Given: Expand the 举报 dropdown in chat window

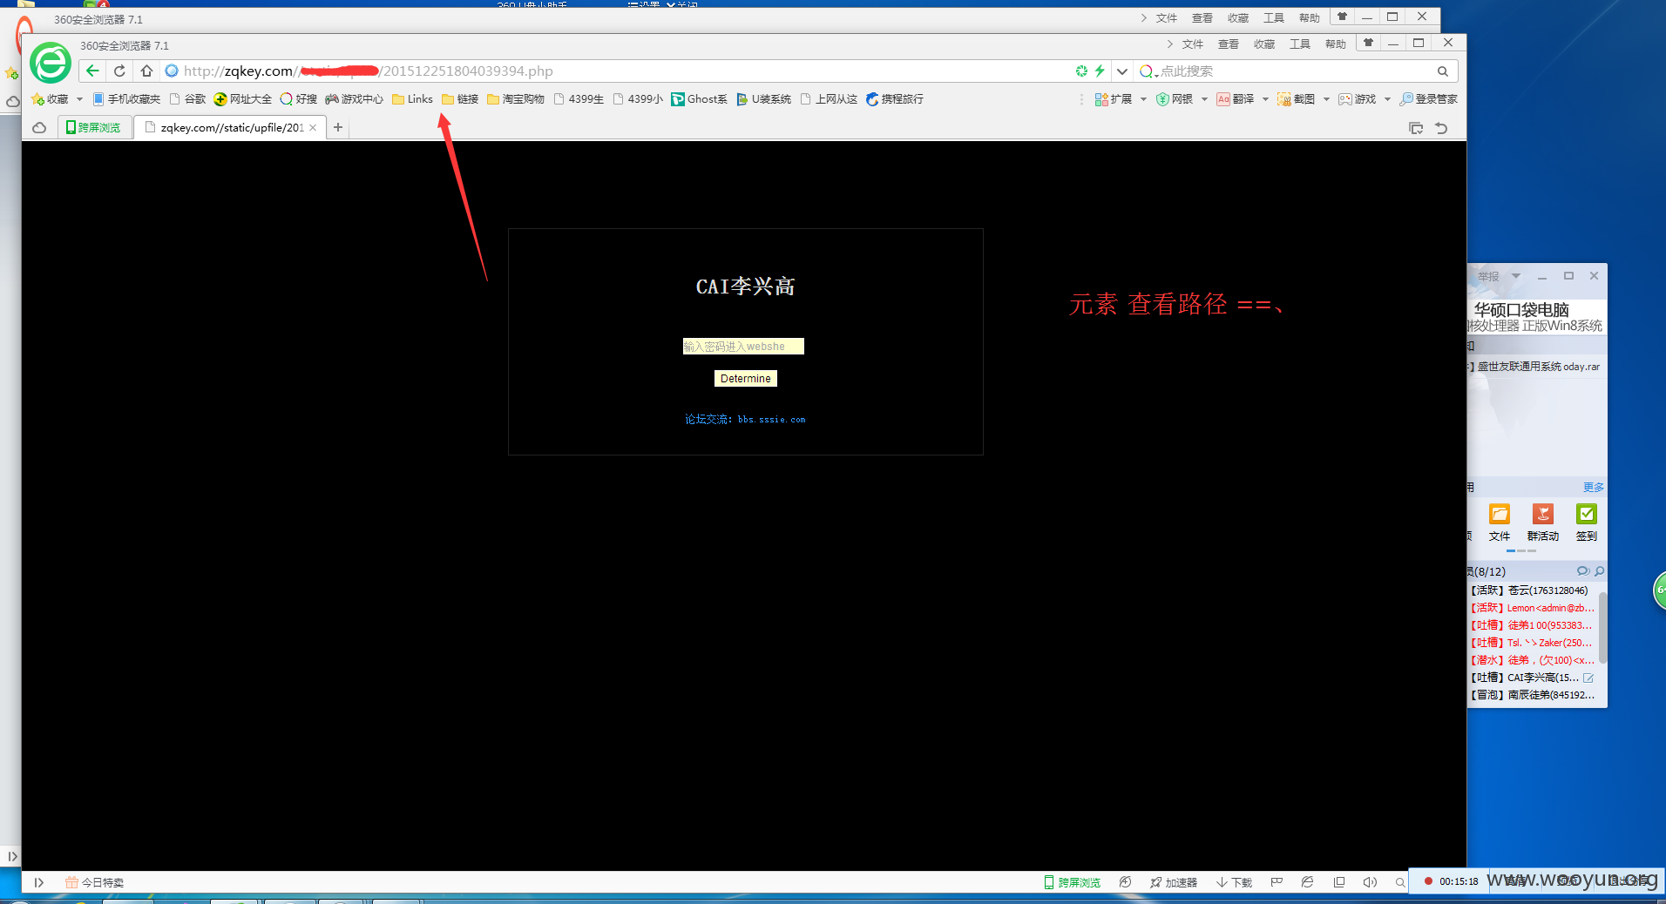Looking at the screenshot, I should click(1516, 276).
